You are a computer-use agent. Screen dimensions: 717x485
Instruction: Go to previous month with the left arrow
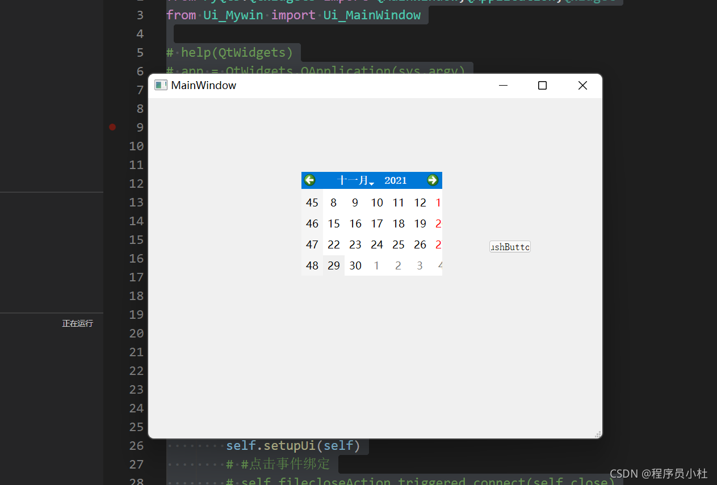pos(309,180)
